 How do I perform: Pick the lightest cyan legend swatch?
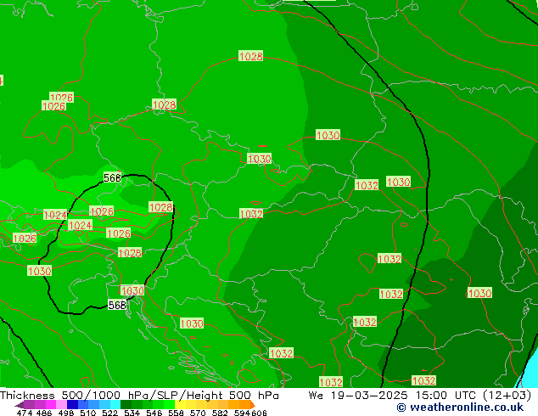115,405
